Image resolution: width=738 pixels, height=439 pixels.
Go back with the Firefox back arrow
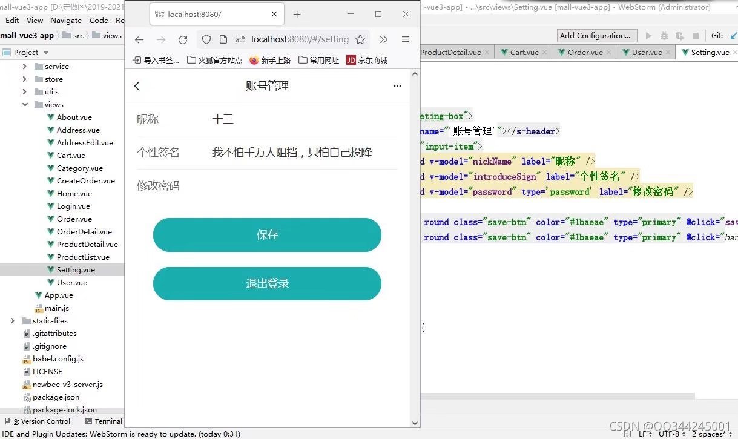click(x=139, y=39)
